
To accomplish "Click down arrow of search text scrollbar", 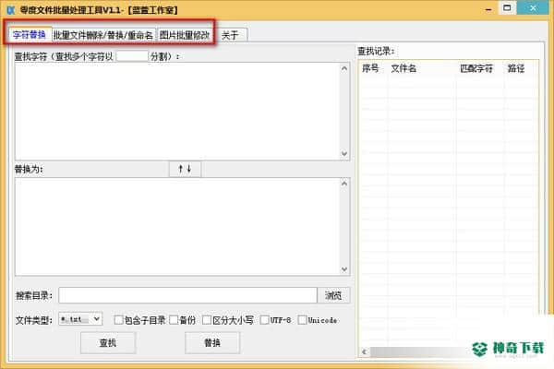I will pyautogui.click(x=344, y=154).
